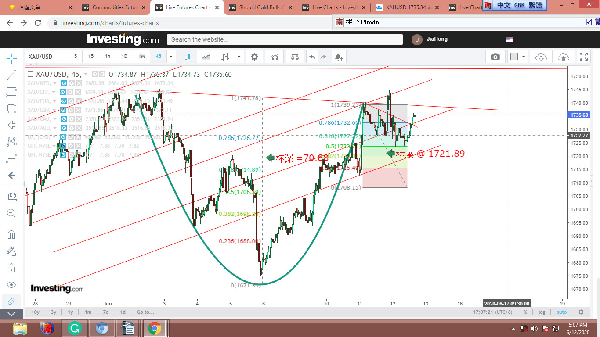The width and height of the screenshot is (600, 337).
Task: Select the 1D timeframe
Action: tap(124, 57)
